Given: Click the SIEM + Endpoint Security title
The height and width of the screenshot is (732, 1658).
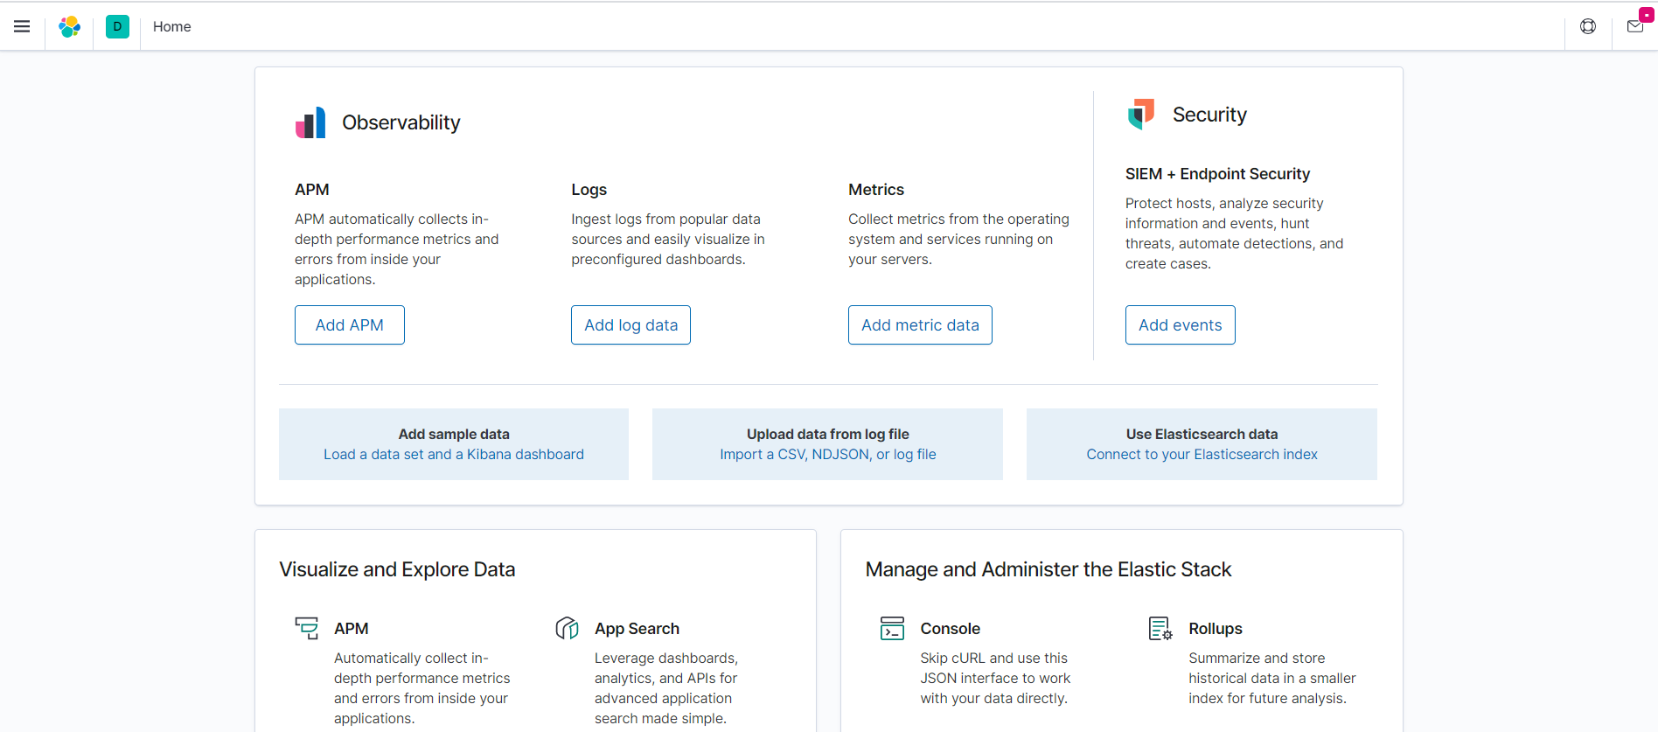Looking at the screenshot, I should coord(1217,174).
